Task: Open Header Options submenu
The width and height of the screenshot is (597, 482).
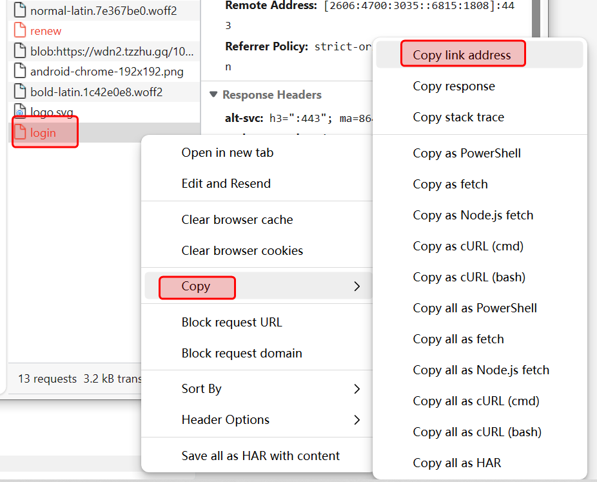Action: tap(357, 420)
